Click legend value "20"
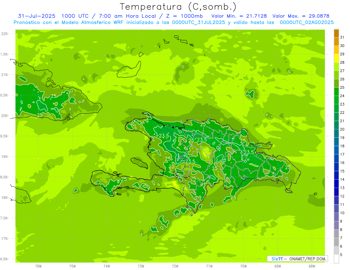The image size is (350, 270). tap(342, 129)
